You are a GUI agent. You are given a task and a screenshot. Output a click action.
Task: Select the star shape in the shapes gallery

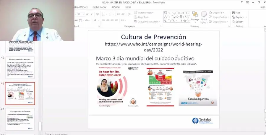tap(185, 21)
